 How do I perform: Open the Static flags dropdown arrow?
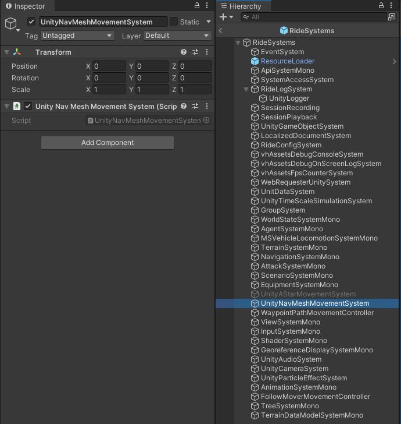[x=209, y=22]
